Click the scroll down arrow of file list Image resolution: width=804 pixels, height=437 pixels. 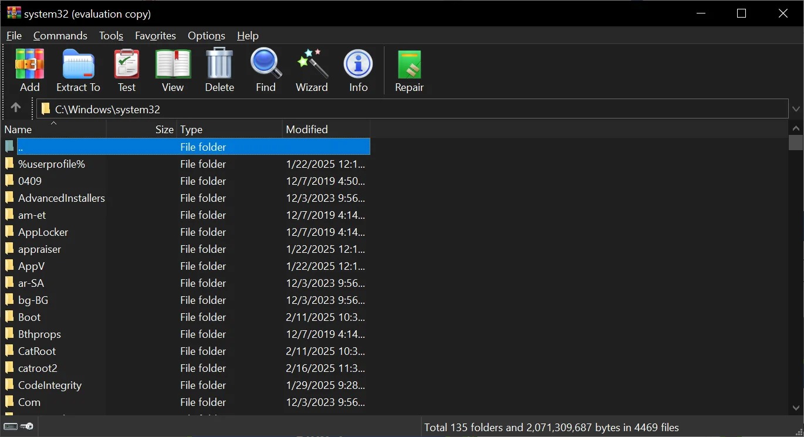(796, 408)
